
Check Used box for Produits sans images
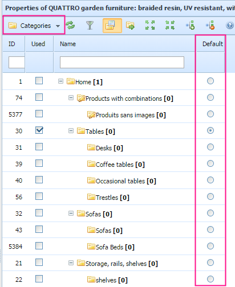pos(39,114)
